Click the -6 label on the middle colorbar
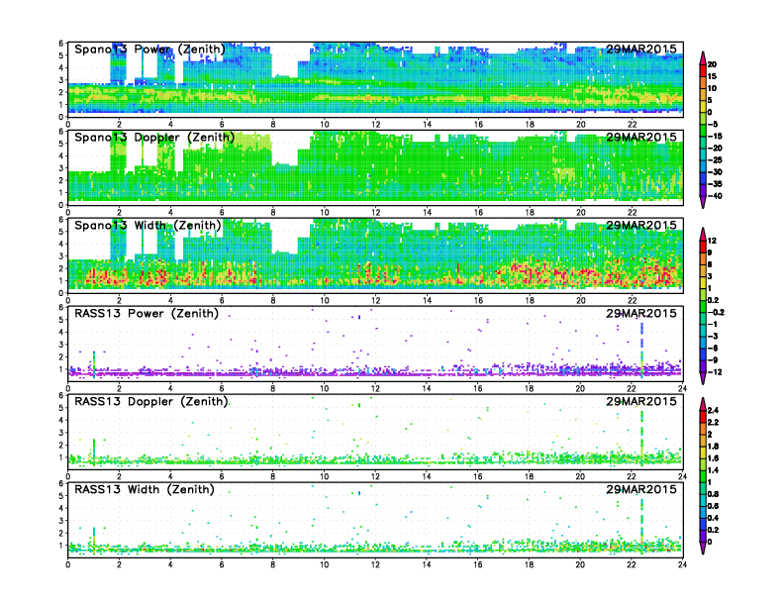This screenshot has height=606, width=784. 713,348
